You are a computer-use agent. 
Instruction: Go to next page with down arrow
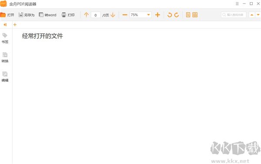[113, 15]
